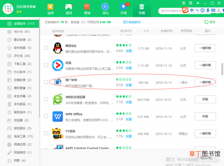Click the 刷新 refresh button

click(210, 22)
